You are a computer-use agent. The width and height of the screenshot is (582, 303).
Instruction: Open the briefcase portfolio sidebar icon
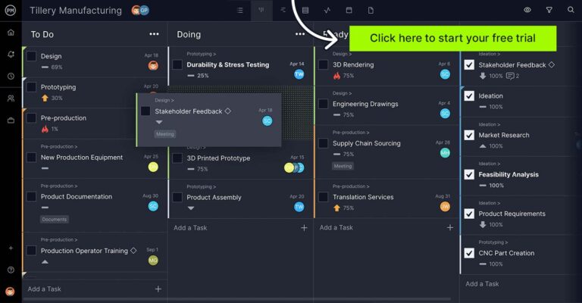[11, 120]
